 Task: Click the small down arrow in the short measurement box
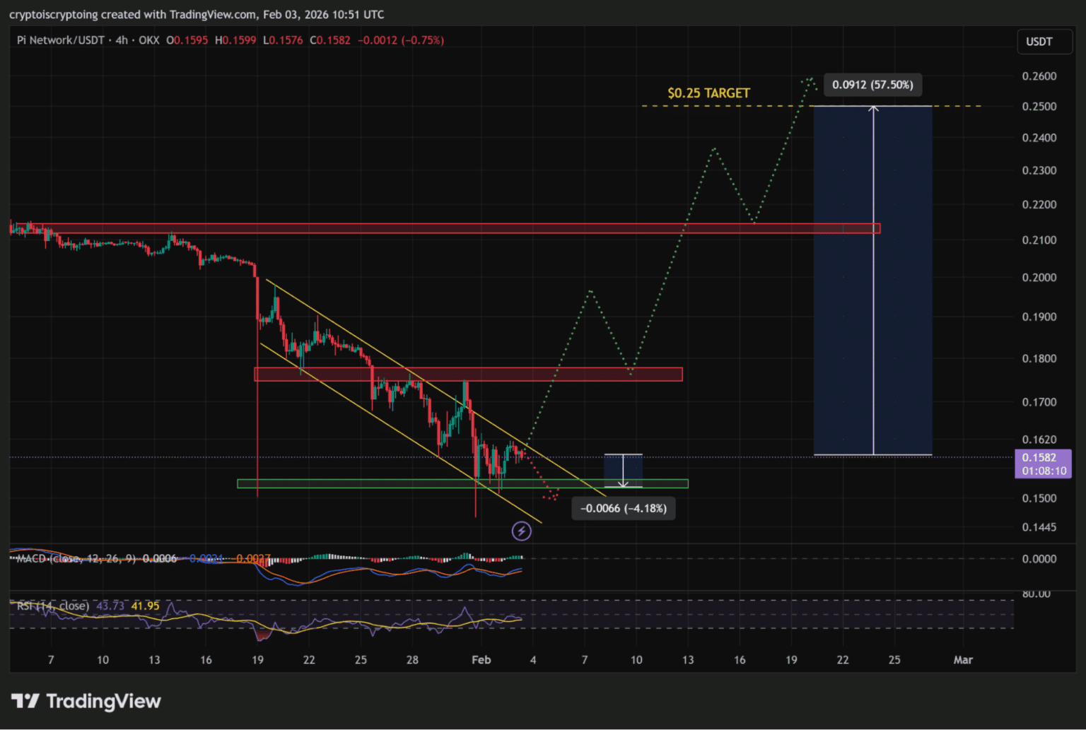(x=623, y=483)
